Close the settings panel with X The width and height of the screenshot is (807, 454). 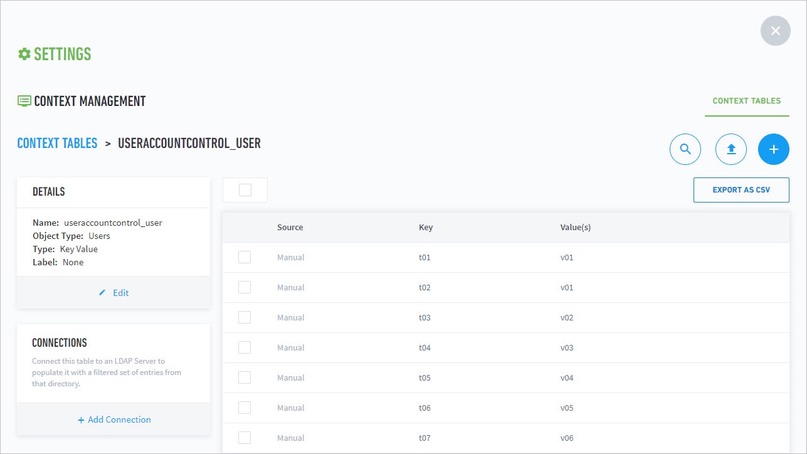coord(776,31)
